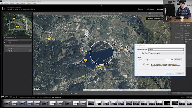Select Nessuno filter option

coord(119,13)
